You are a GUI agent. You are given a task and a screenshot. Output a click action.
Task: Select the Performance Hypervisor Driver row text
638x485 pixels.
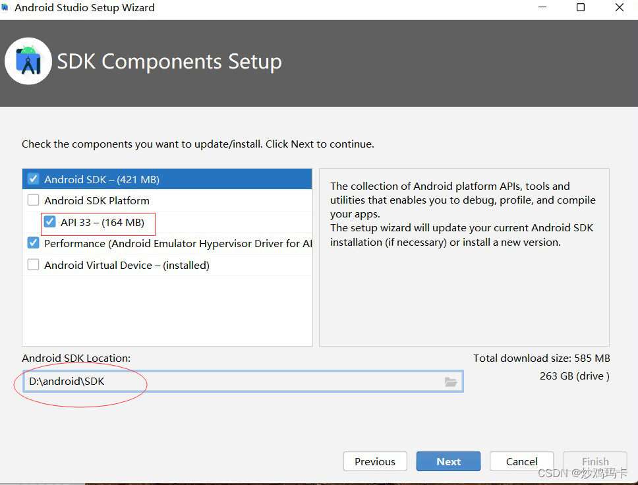(178, 243)
